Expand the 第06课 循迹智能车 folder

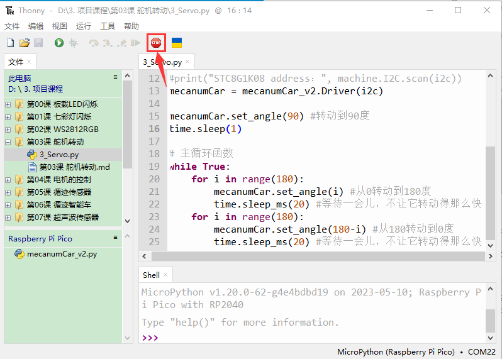[x=8, y=205]
